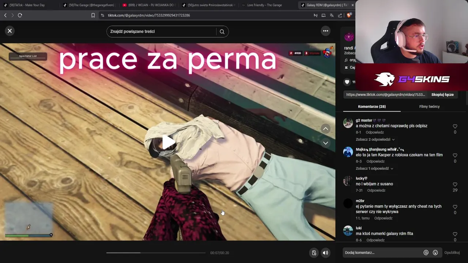
Task: Click the Opublikuj button
Action: tap(452, 253)
